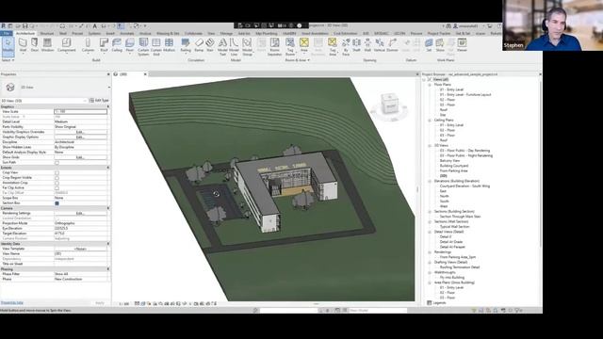Select the Wall tool in the ribbon
The width and height of the screenshot is (603, 339).
point(23,45)
